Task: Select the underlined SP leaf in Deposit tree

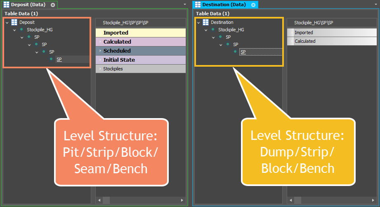Action: [59, 59]
